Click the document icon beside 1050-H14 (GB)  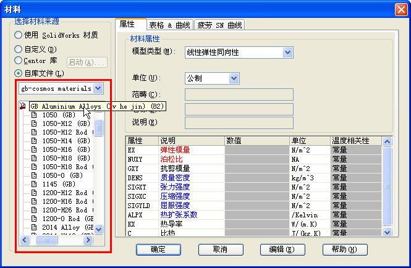[34, 141]
